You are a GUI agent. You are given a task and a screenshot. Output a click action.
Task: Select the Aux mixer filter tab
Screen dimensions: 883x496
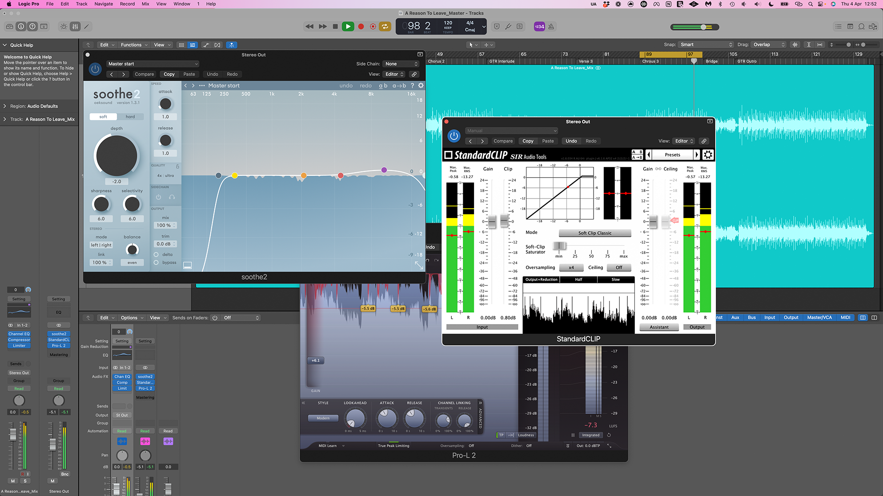click(735, 317)
